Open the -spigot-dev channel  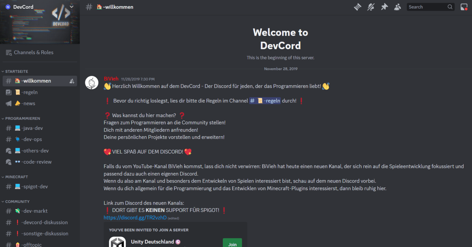point(40,186)
